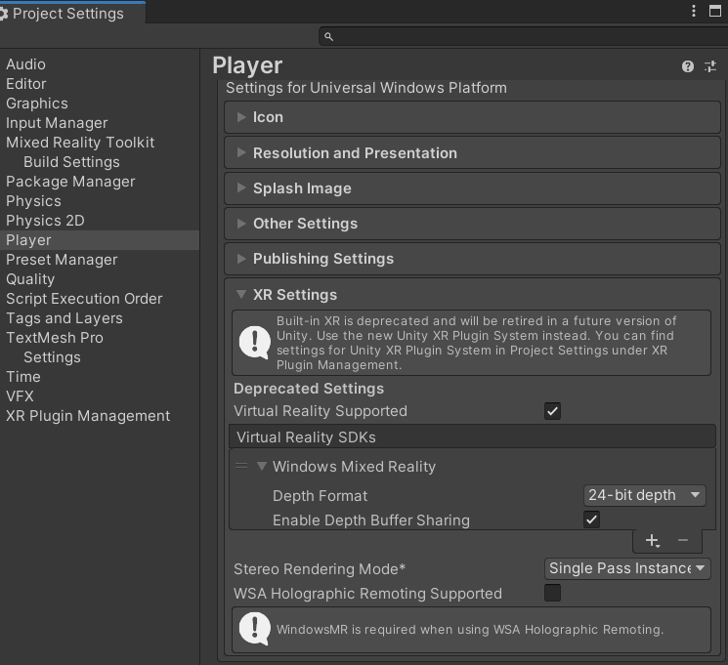Image resolution: width=728 pixels, height=665 pixels.
Task: Expand the Splash Image section
Action: [472, 187]
